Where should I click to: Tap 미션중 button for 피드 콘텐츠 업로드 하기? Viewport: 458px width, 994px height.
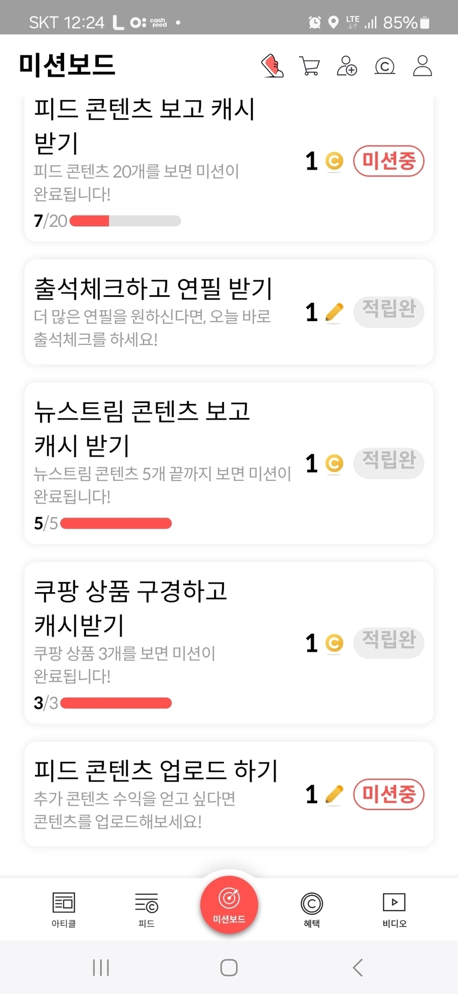(388, 794)
